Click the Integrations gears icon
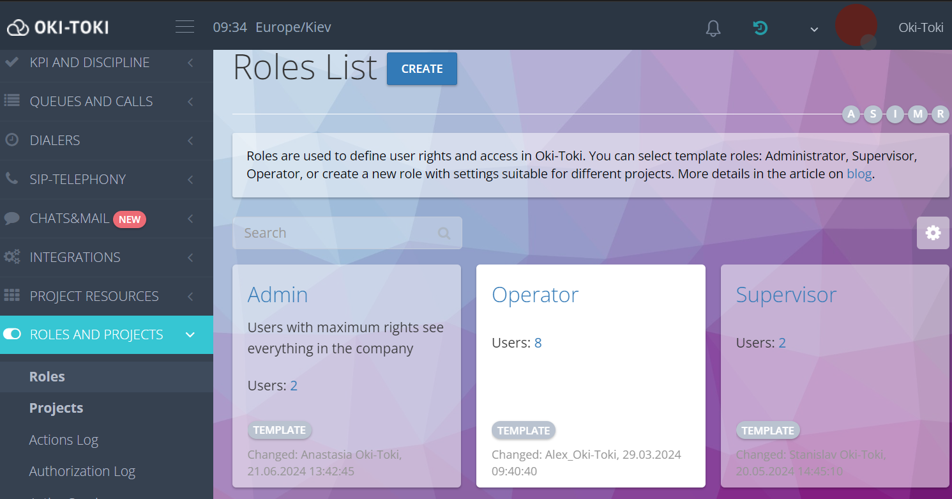Viewport: 952px width, 499px height. (11, 257)
